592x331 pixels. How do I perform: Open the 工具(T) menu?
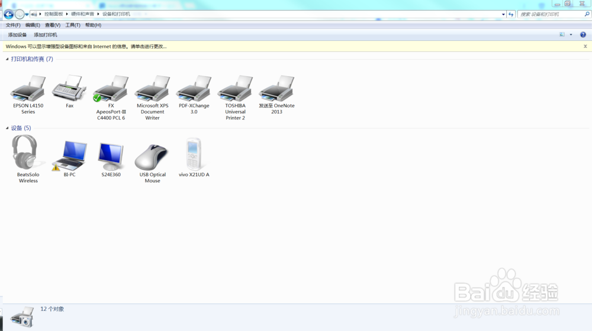point(72,25)
